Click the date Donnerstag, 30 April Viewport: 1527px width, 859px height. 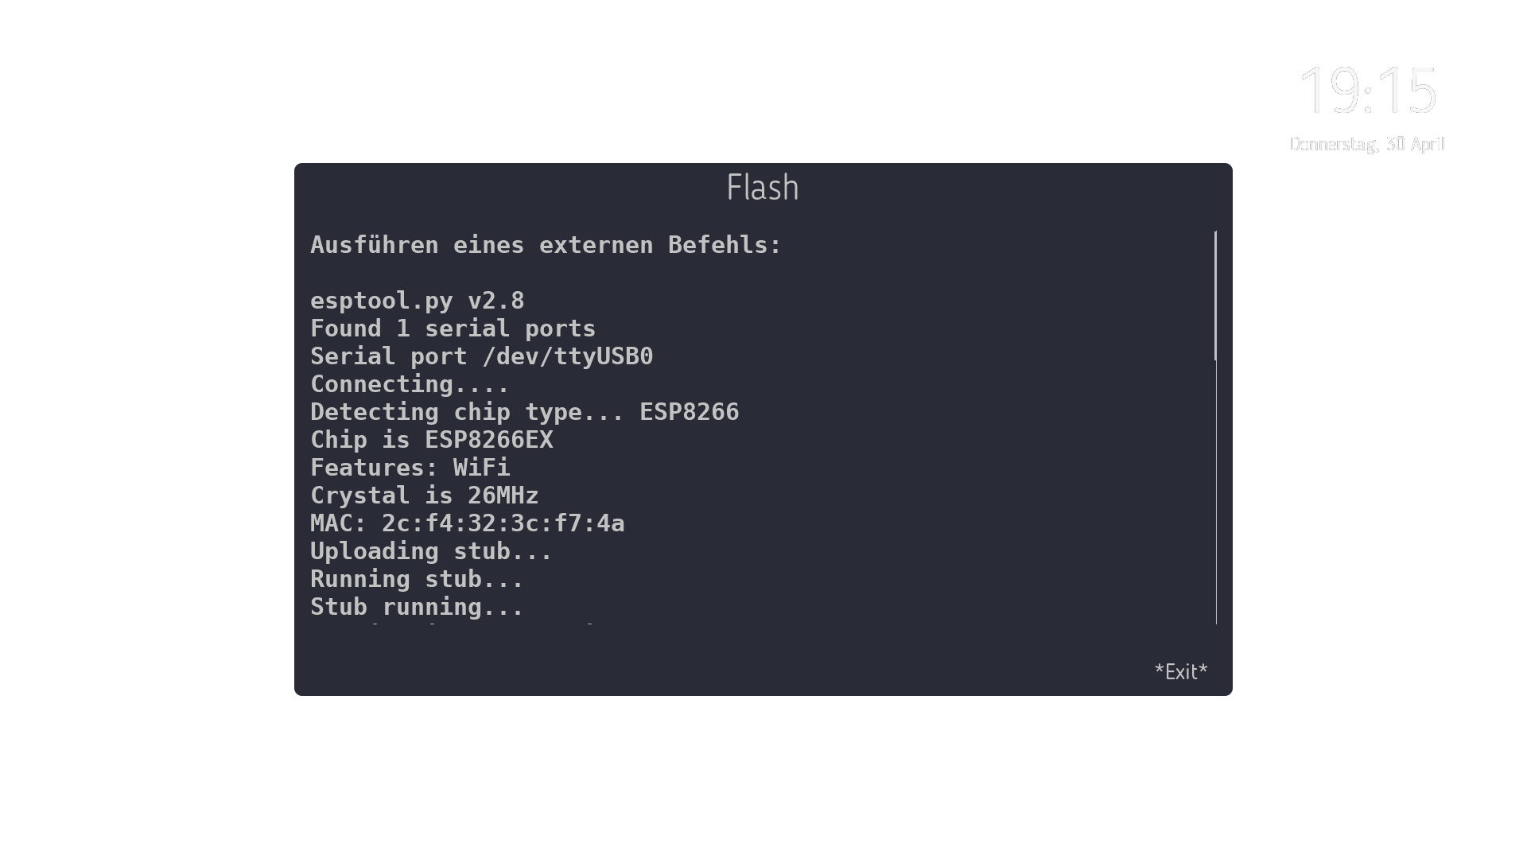pyautogui.click(x=1367, y=145)
